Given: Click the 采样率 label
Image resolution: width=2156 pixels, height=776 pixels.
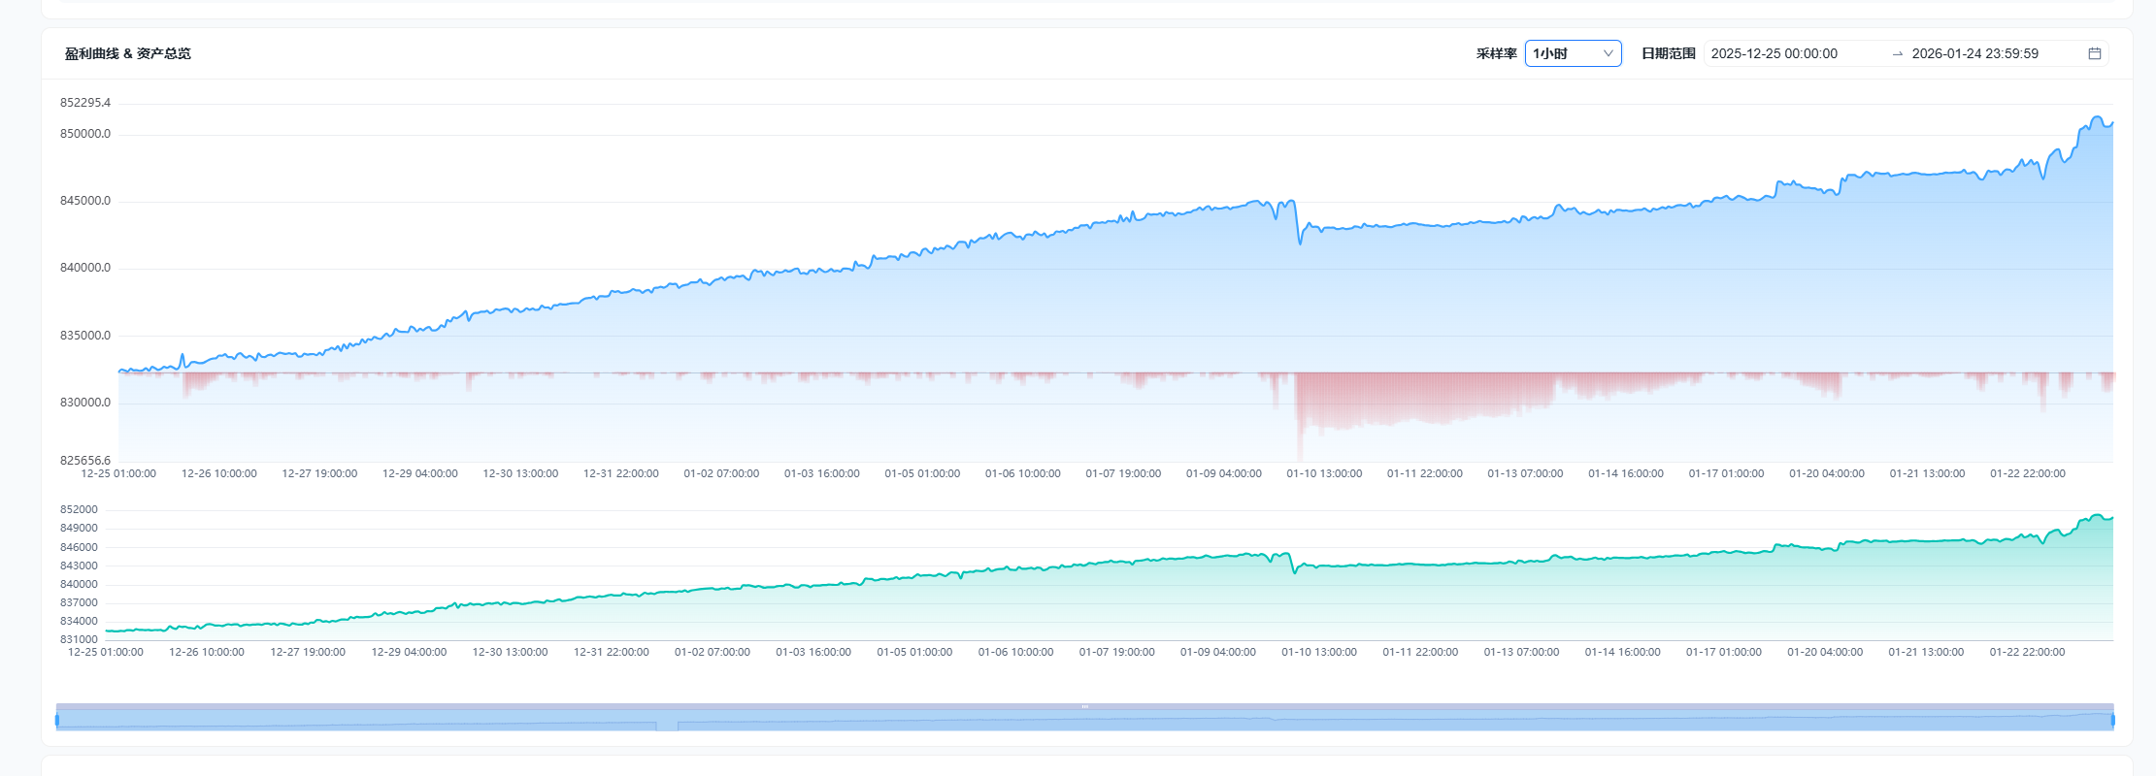Looking at the screenshot, I should click(x=1496, y=53).
